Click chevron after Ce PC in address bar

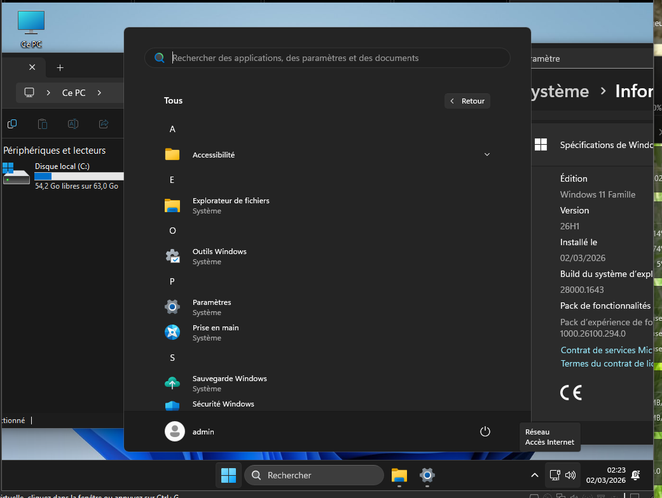(99, 93)
